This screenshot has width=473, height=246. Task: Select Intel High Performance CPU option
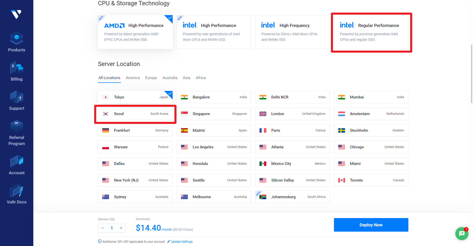[x=214, y=32]
